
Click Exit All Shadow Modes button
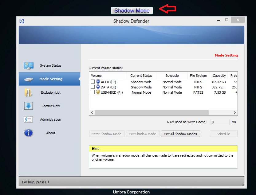coord(180,134)
